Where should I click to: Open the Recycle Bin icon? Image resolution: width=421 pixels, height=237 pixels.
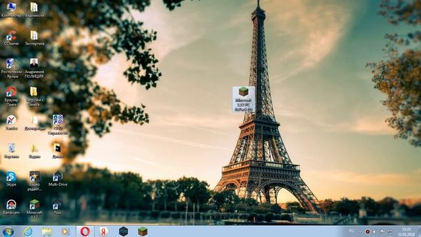point(11,151)
